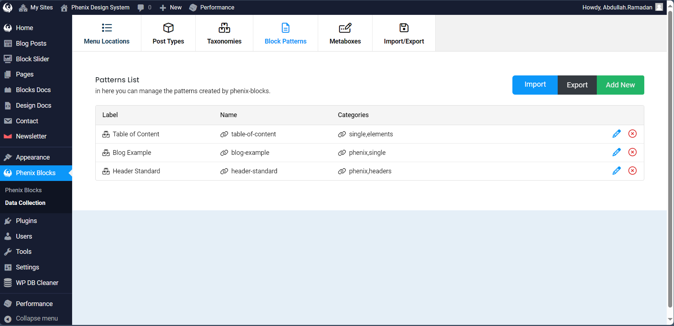Viewport: 674px width, 326px height.
Task: Click the Appearance brush icon
Action: click(x=8, y=157)
